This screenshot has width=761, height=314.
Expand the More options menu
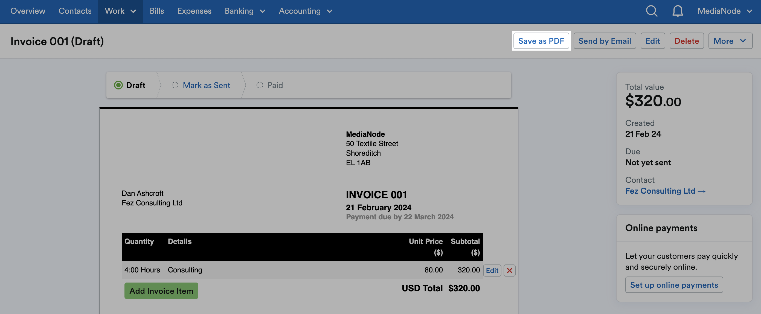point(730,41)
